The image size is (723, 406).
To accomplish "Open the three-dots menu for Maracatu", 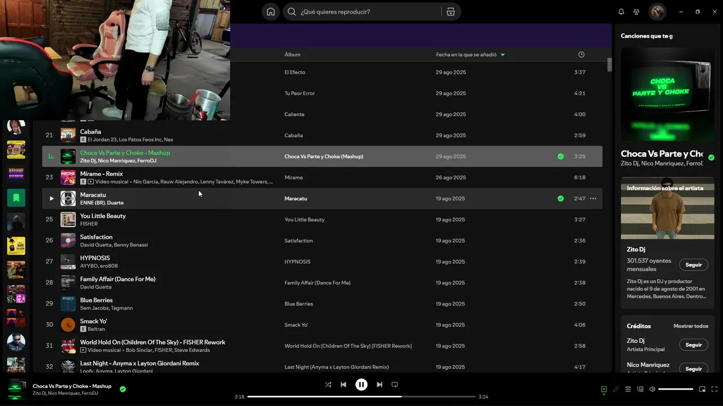I will pos(593,198).
